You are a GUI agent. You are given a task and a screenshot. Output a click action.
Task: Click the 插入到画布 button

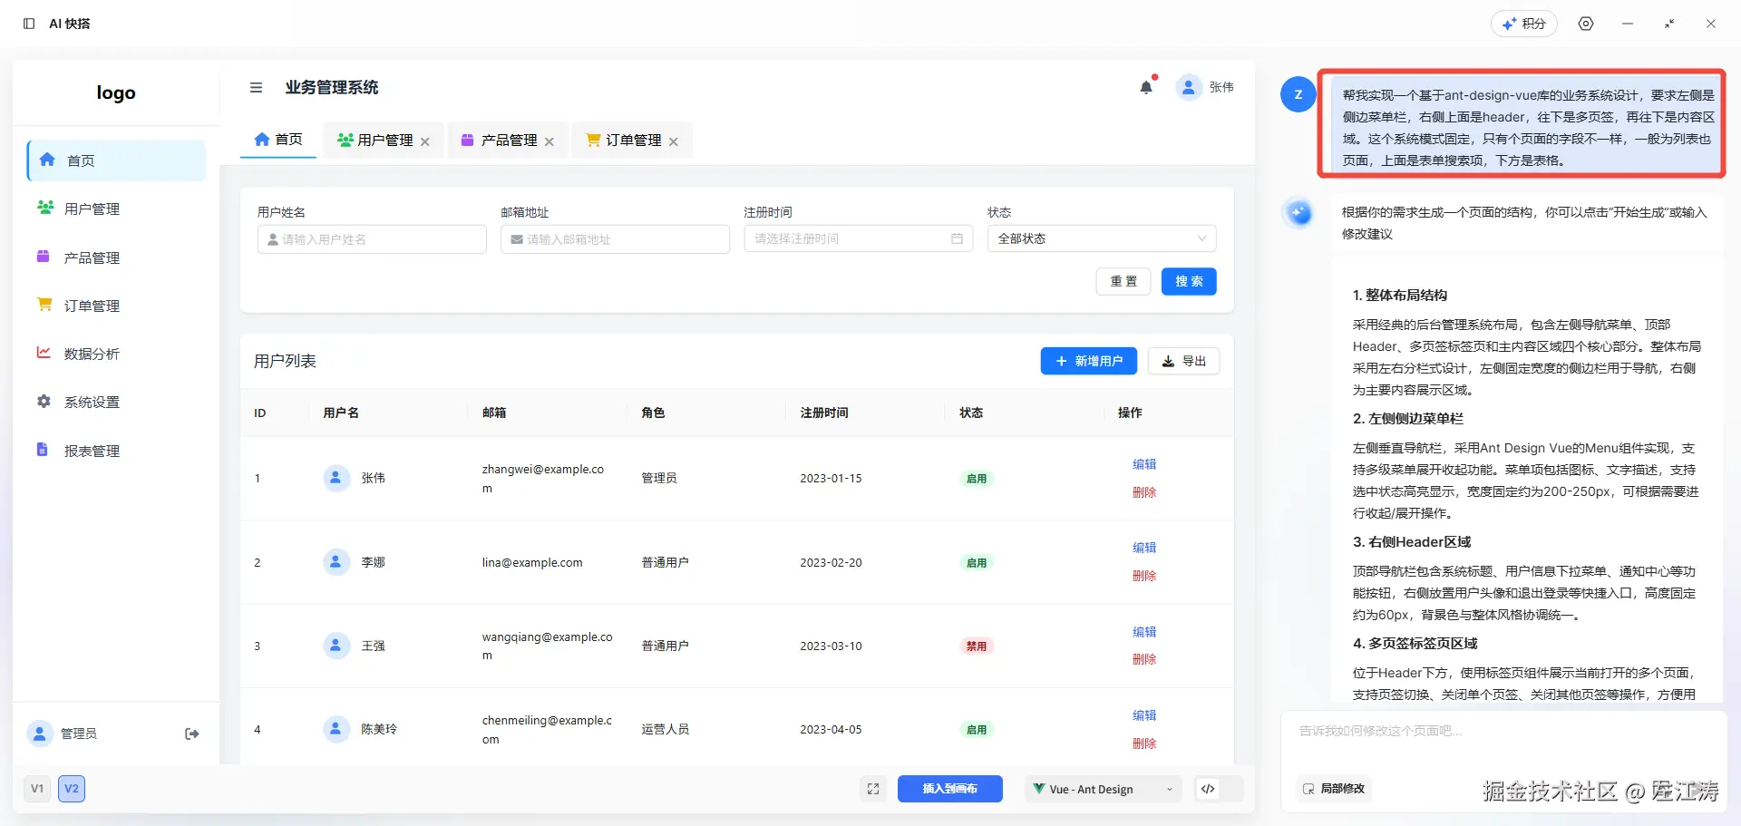pos(950,789)
